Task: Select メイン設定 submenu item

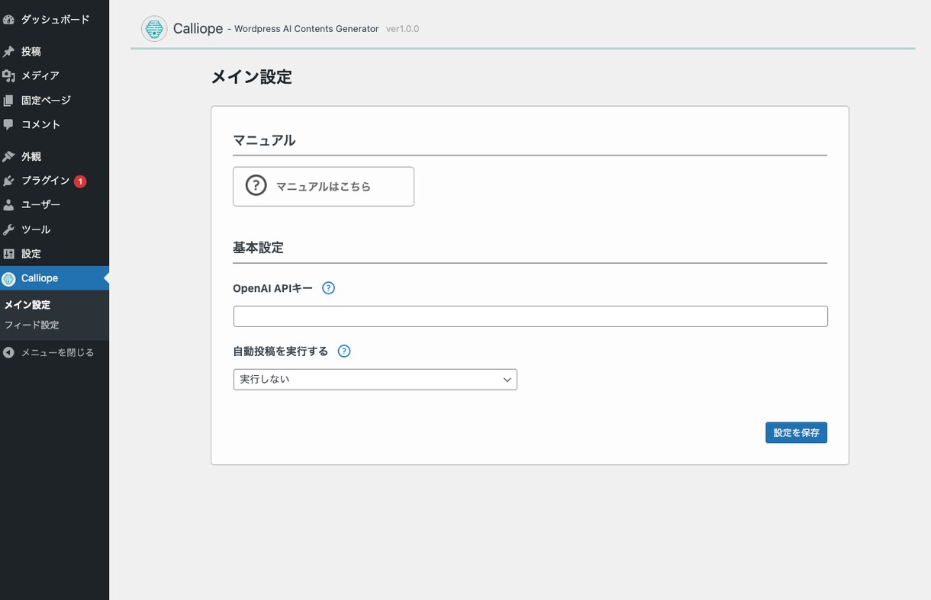Action: [27, 305]
